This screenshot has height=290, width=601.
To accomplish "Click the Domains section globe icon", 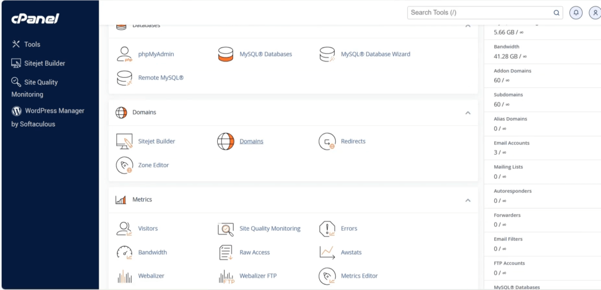I will pyautogui.click(x=121, y=112).
